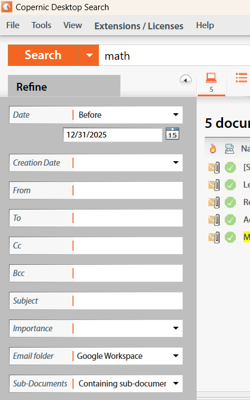Open the Importance dropdown
This screenshot has height=400, width=250.
[x=128, y=328]
